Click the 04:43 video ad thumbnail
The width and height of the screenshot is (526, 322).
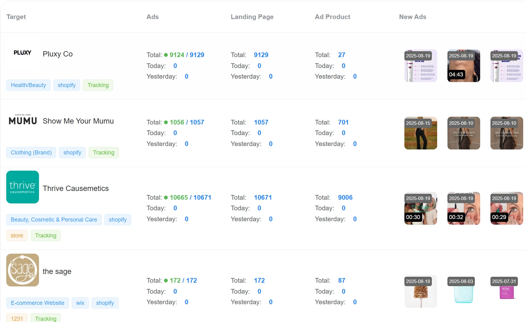click(463, 66)
